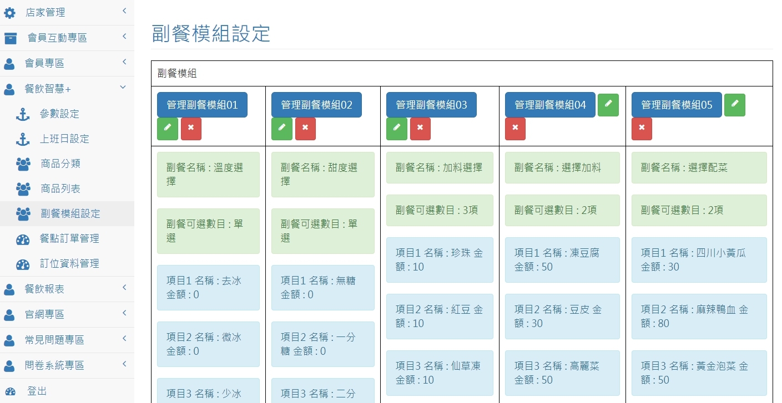This screenshot has height=403, width=782.
Task: Click the 項目3 名稱 : 黃金泡菜 box
Action: [x=699, y=373]
